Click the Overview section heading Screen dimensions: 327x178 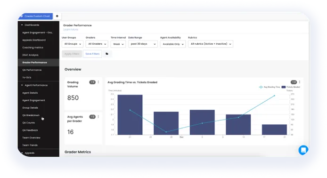point(73,69)
